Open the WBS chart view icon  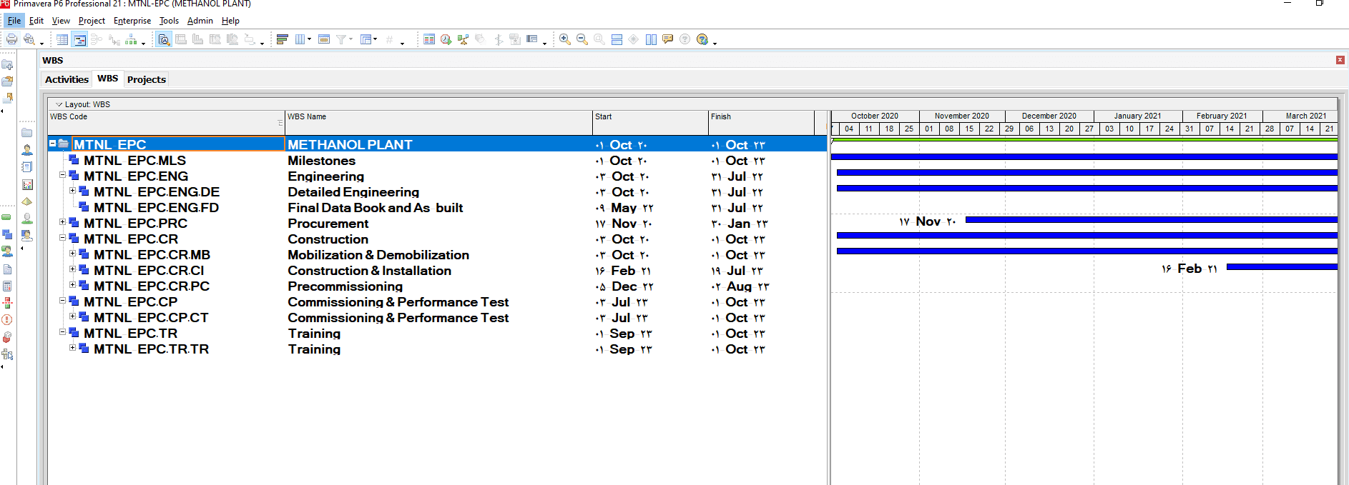click(131, 39)
